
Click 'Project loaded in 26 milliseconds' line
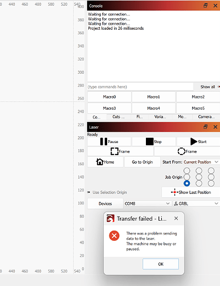pos(116,28)
